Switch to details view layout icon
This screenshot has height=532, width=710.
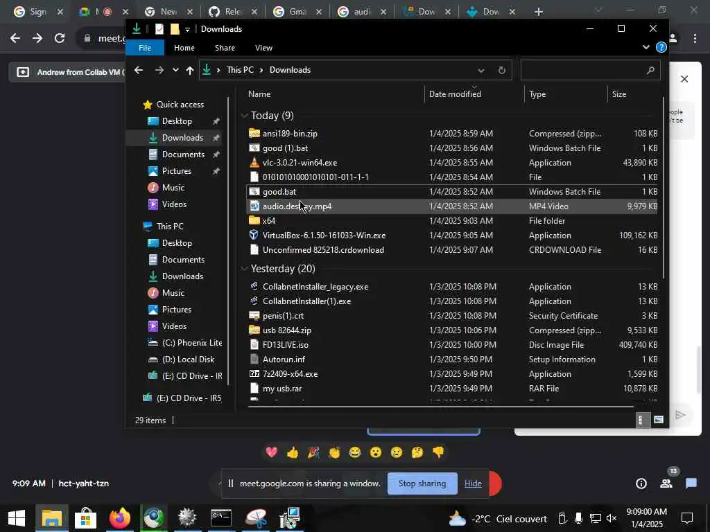pyautogui.click(x=641, y=420)
